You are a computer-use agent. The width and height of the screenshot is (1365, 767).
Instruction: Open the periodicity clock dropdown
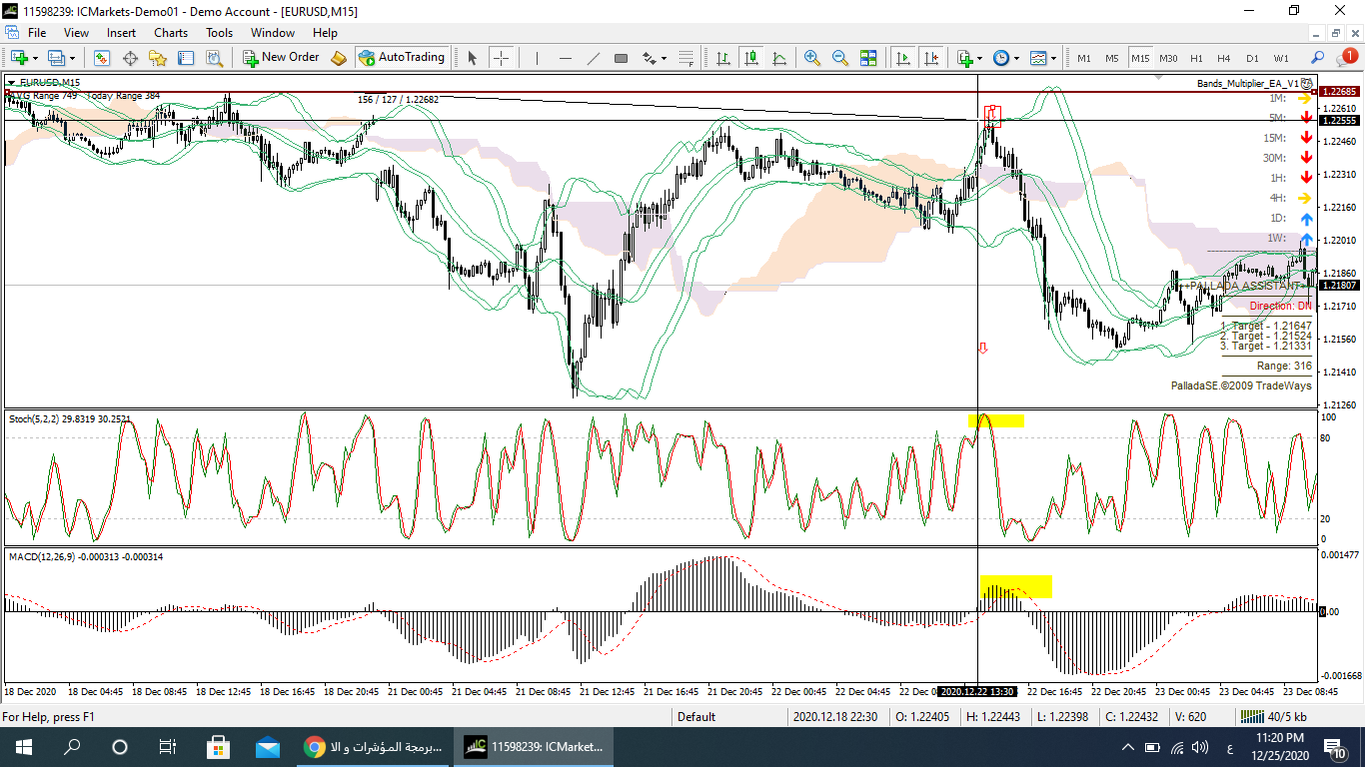point(1016,58)
